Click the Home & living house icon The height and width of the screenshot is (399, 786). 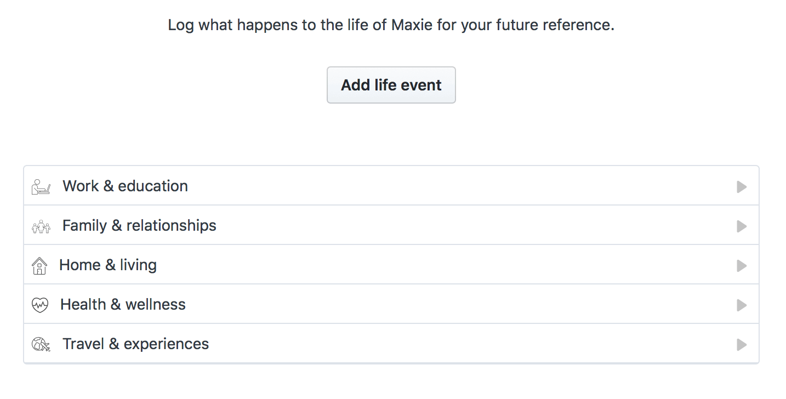tap(39, 266)
